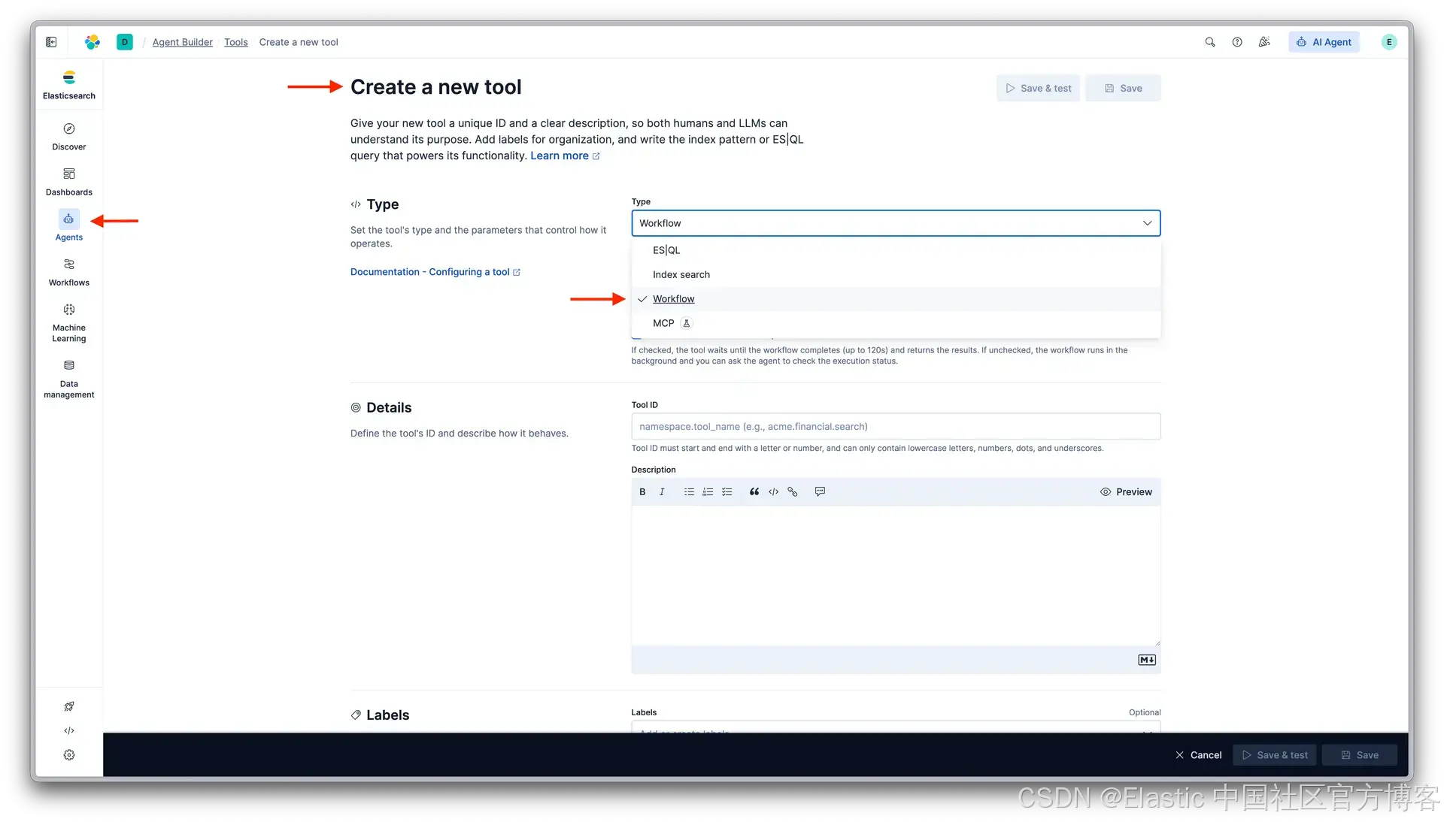Image resolution: width=1444 pixels, height=822 pixels.
Task: Collapse the Type dropdown with the chevron
Action: tap(1147, 223)
